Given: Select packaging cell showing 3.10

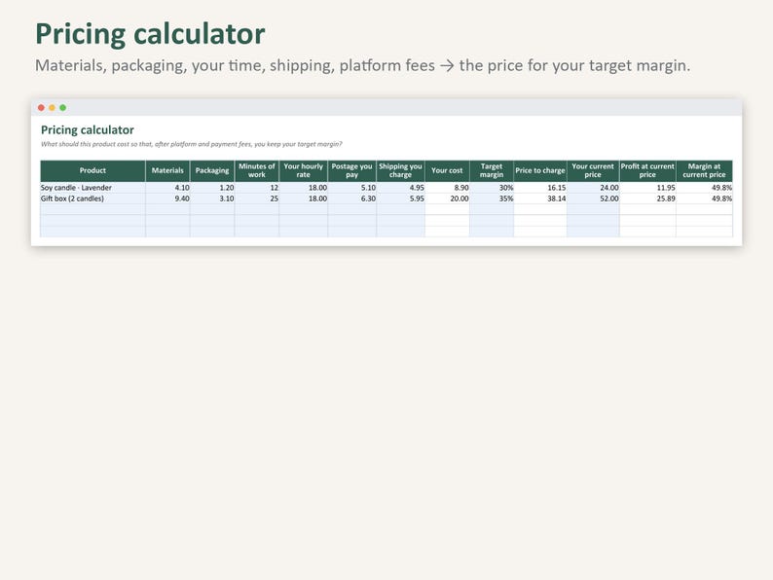Looking at the screenshot, I should [x=212, y=199].
